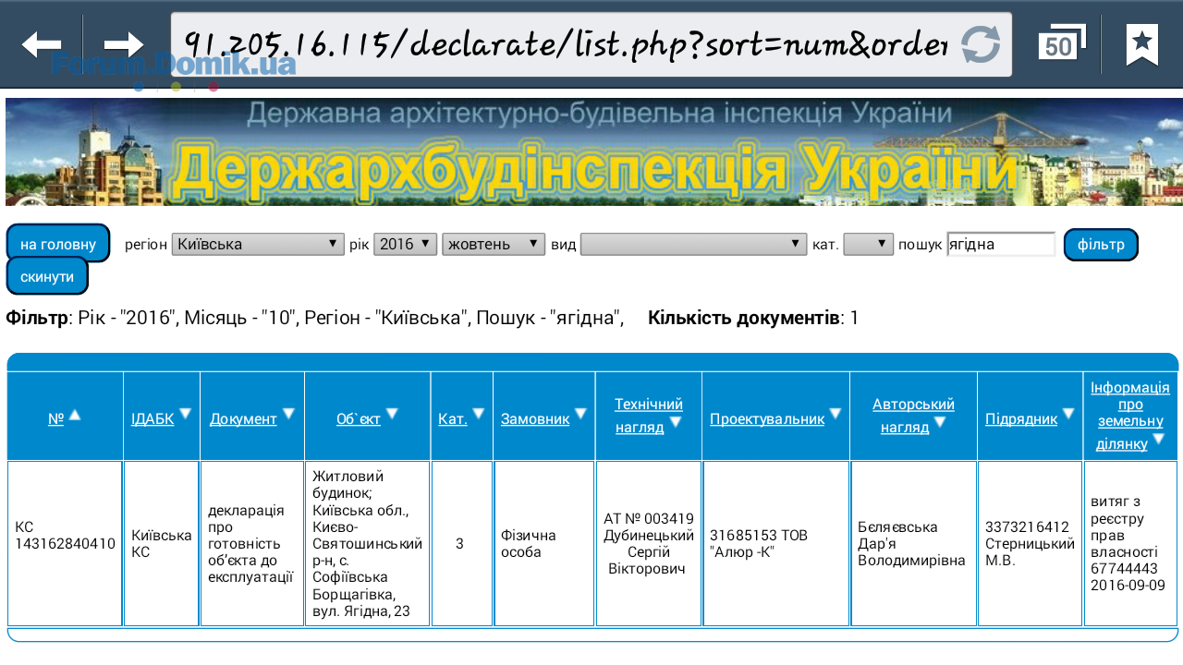Open the month dropdown showing жовтень
The height and width of the screenshot is (665, 1183).
pos(494,244)
